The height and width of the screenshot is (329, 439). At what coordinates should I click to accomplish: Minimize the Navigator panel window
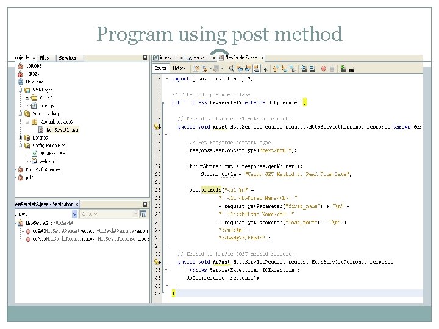145,205
